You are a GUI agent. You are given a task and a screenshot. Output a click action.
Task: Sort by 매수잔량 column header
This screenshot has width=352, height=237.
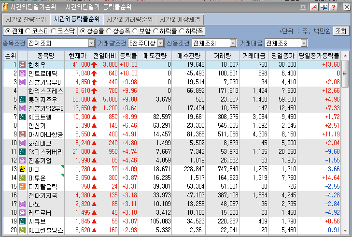click(x=189, y=56)
